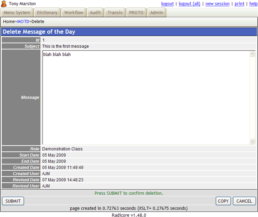Go to the Transix tab
Viewport: 258px width, 217px height.
tap(115, 13)
